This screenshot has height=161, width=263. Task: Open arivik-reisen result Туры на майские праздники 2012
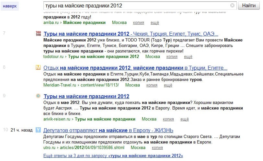coord(86,97)
